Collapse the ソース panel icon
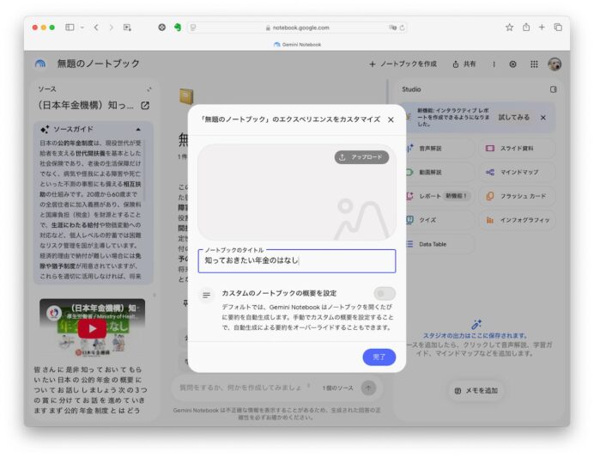The height and width of the screenshot is (458, 594). tap(148, 89)
